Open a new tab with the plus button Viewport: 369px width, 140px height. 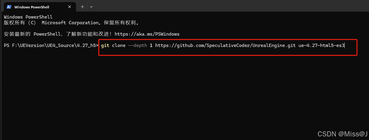82,7
